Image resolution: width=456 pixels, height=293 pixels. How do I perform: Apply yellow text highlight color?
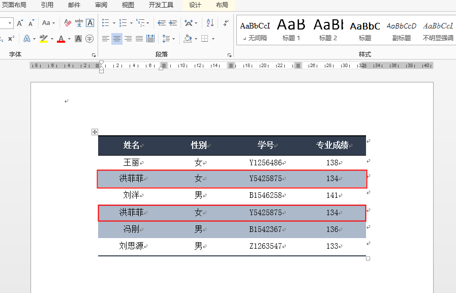44,39
